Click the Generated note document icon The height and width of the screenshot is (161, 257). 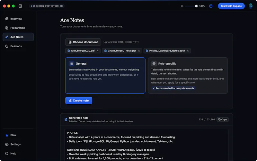pos(66,119)
